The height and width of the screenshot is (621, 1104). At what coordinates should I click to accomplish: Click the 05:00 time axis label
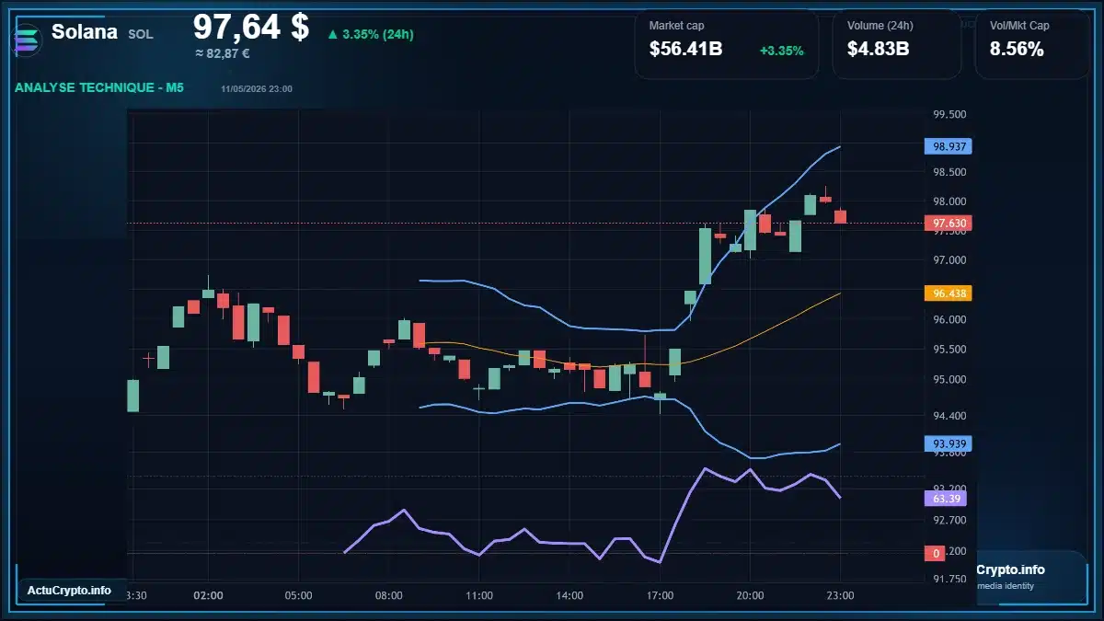point(298,595)
